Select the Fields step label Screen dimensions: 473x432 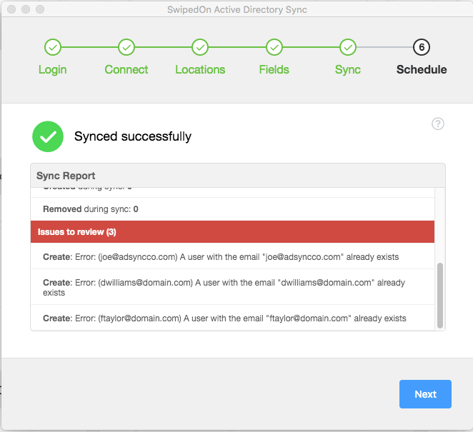click(x=274, y=70)
